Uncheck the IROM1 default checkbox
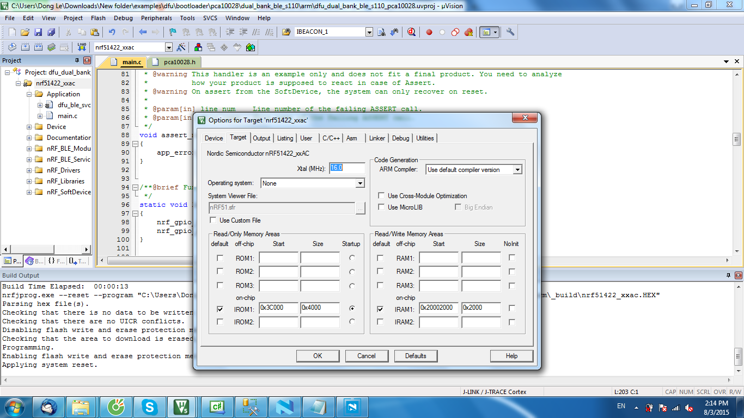Viewport: 744px width, 418px height. pyautogui.click(x=220, y=309)
